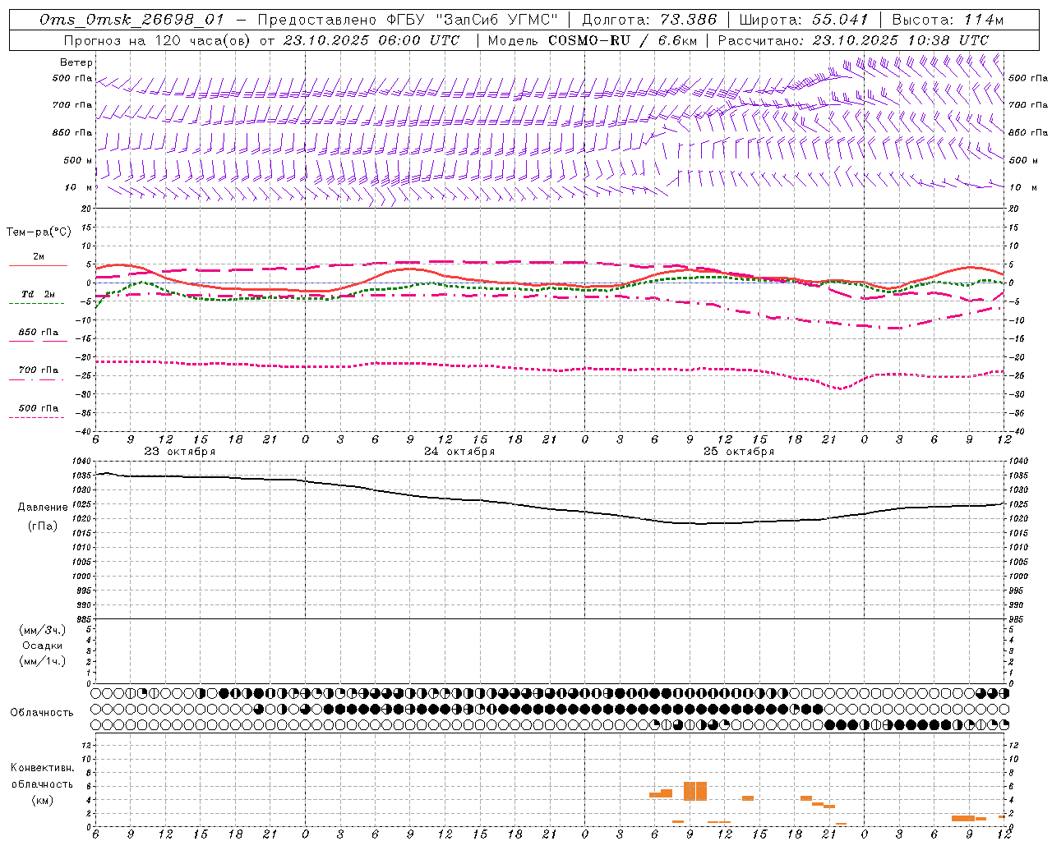Click the Давление panel label
The width and height of the screenshot is (1052, 841).
tap(43, 508)
